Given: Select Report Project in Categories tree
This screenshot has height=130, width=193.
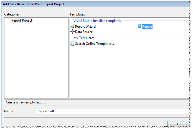Looking at the screenshot, I should [x=22, y=20].
